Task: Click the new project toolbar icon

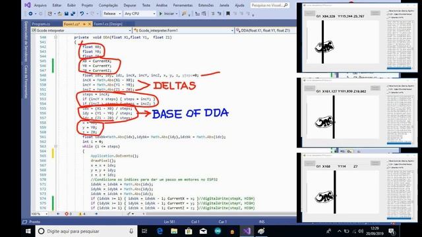Action: click(50, 13)
